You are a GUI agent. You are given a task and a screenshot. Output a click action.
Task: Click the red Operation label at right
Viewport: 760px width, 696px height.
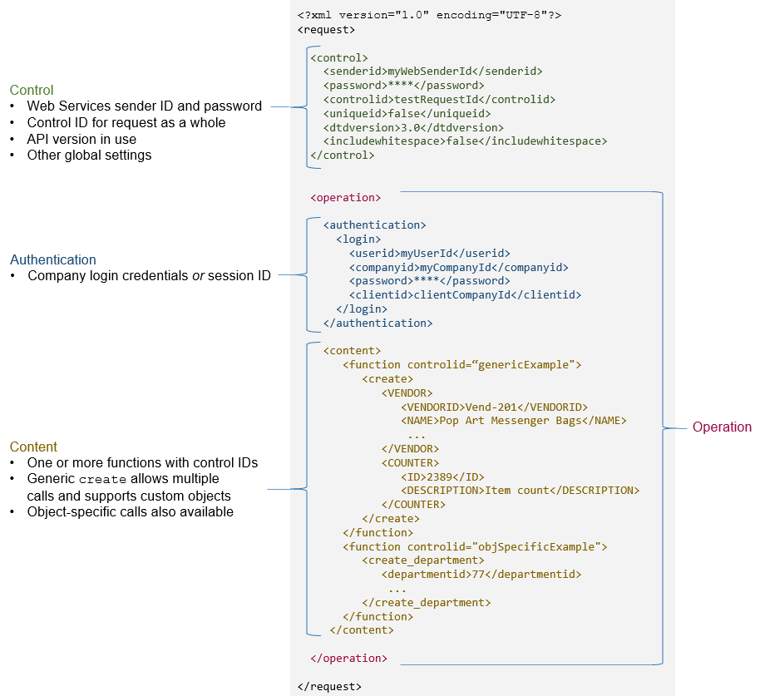(x=722, y=427)
